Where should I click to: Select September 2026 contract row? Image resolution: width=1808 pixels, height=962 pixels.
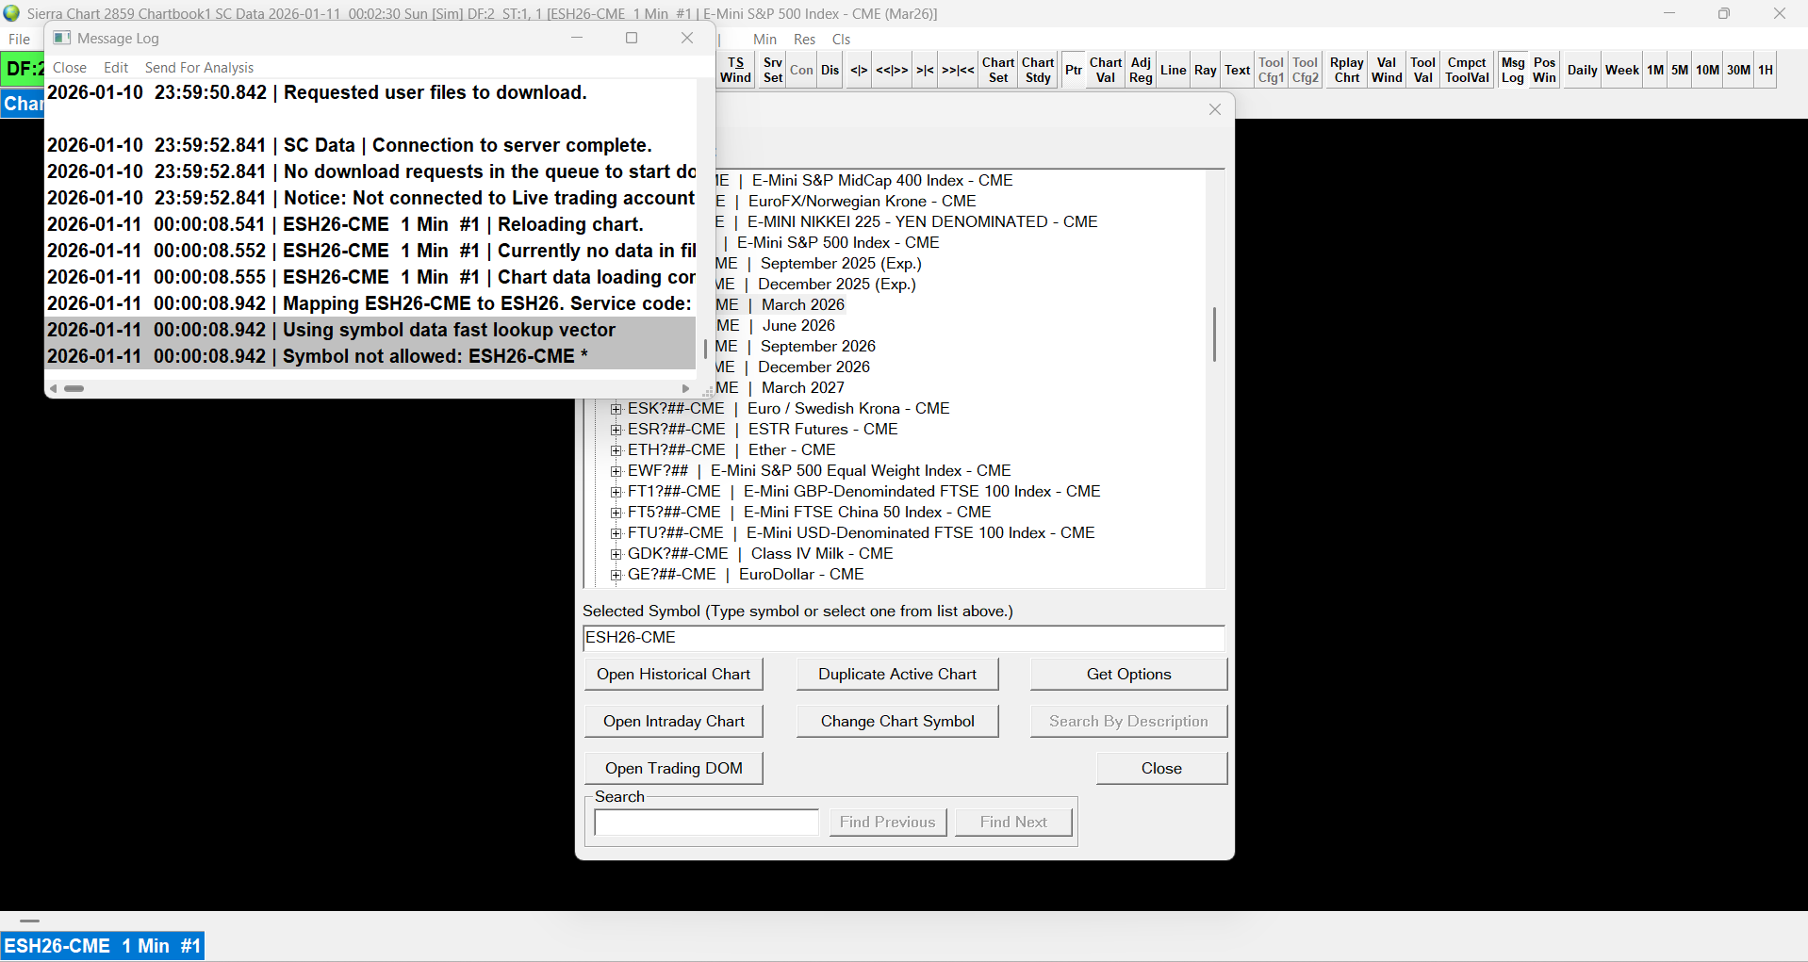click(x=817, y=347)
